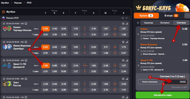Select Ростов win odds 3.25

(64, 84)
